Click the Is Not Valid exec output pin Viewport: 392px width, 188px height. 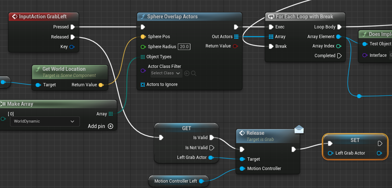[212, 147]
